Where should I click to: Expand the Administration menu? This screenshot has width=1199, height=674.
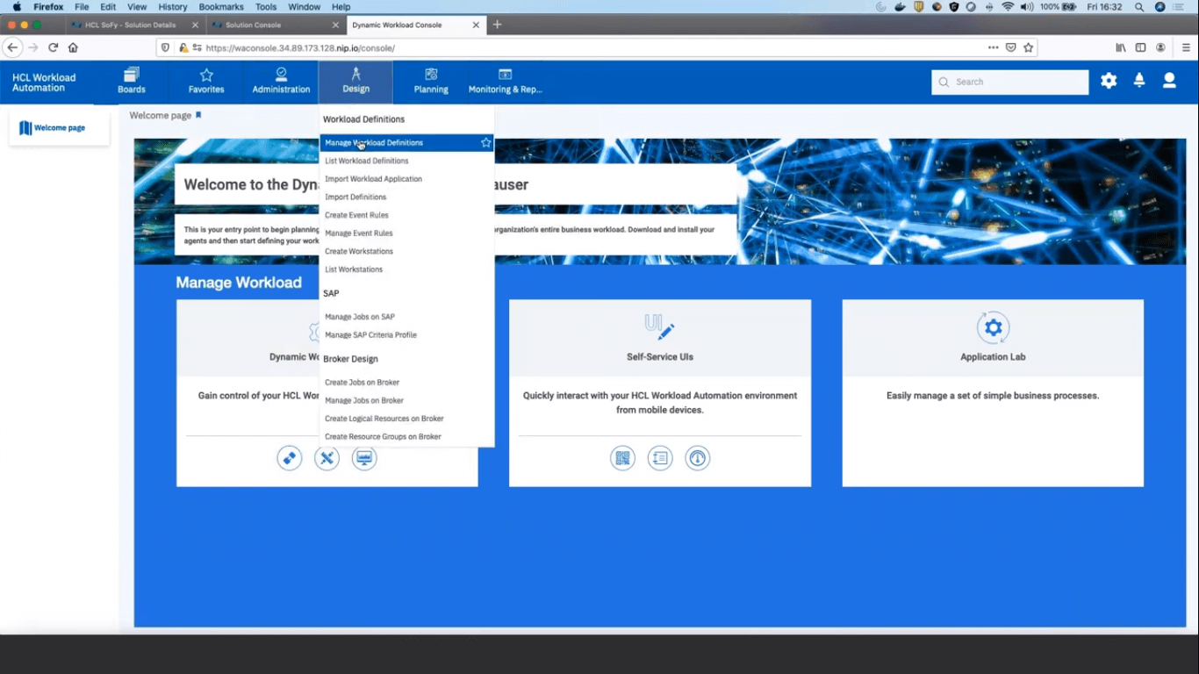coord(281,81)
